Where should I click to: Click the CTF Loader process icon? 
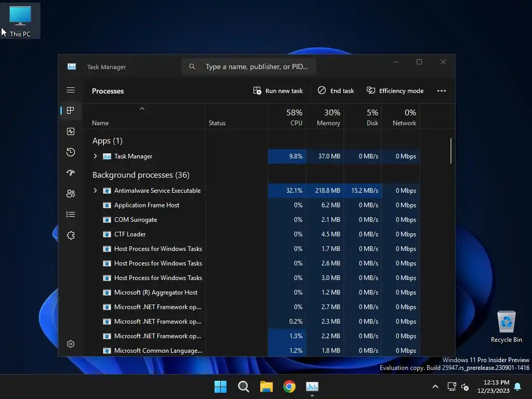[107, 234]
